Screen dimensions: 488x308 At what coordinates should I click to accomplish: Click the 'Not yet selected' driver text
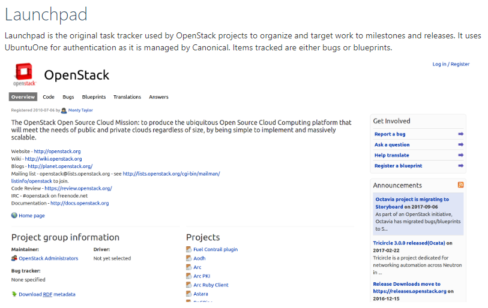(112, 258)
